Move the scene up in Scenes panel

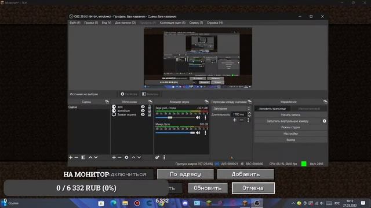(90, 157)
